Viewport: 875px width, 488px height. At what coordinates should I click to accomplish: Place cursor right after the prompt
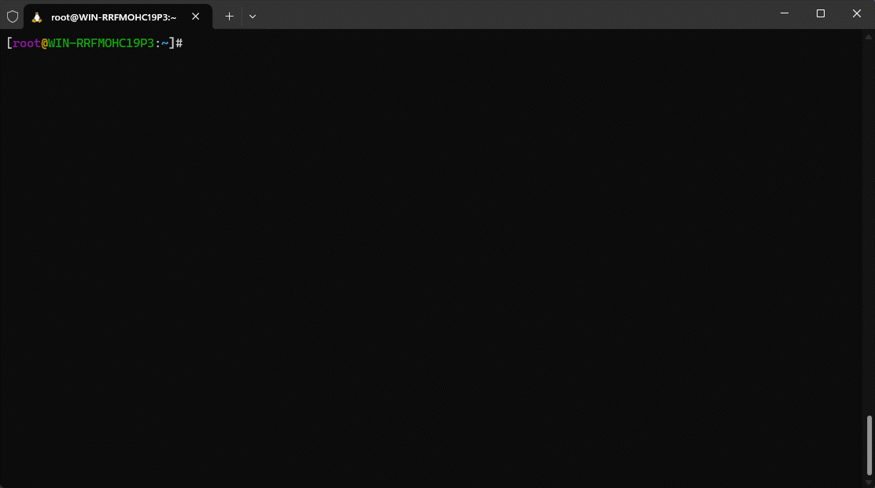click(187, 43)
